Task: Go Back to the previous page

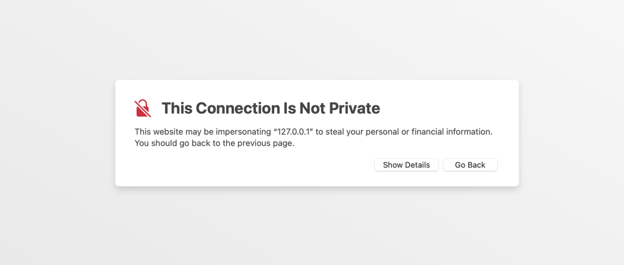Action: (470, 165)
